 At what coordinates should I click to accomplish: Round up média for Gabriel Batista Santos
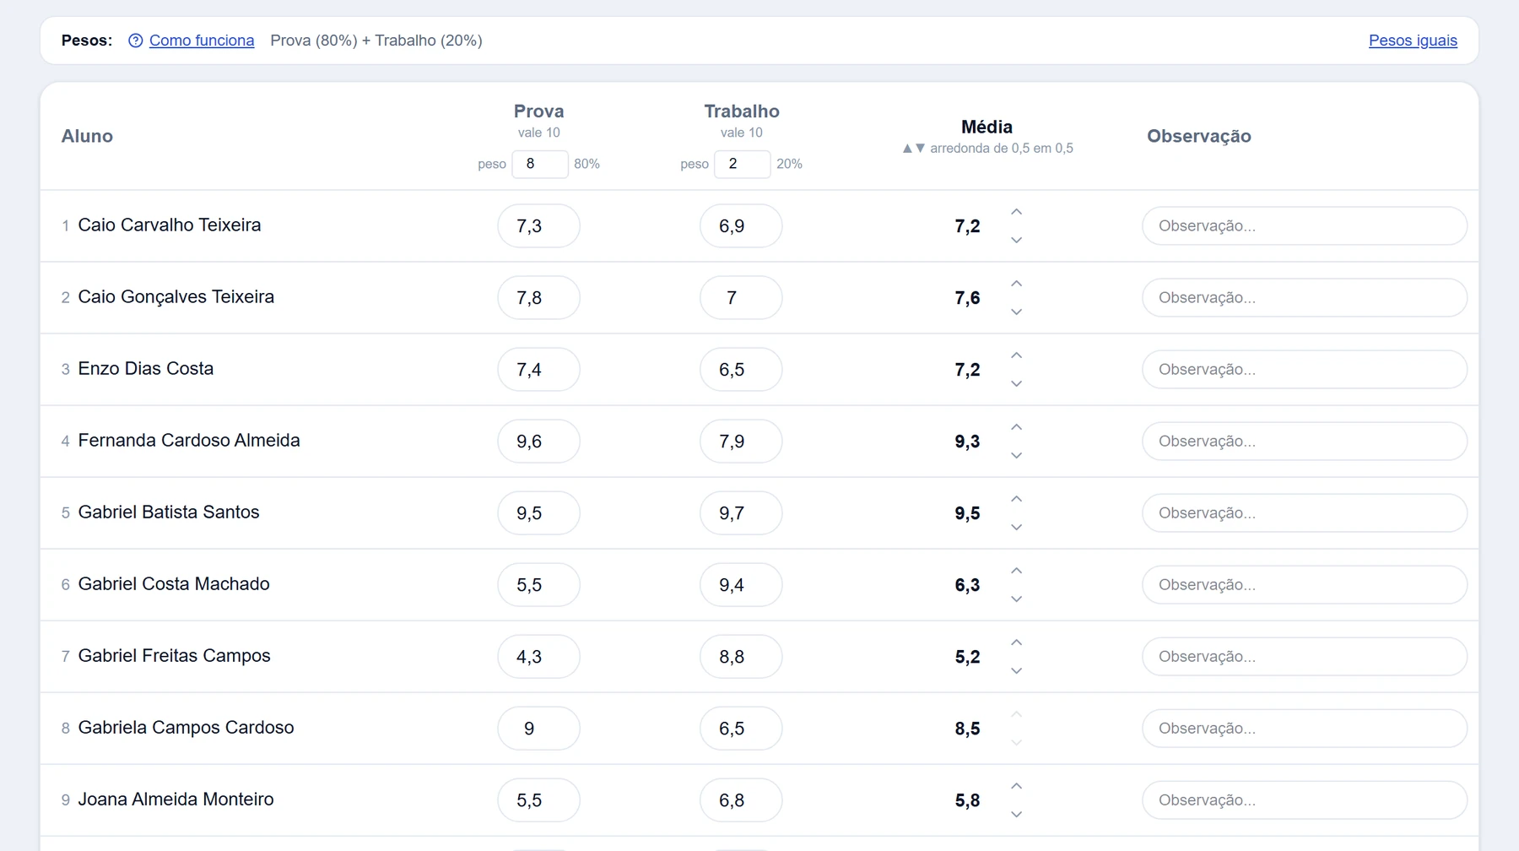pyautogui.click(x=1017, y=499)
